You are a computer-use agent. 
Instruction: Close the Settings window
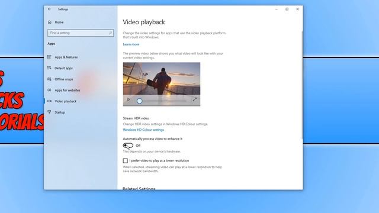(x=297, y=9)
